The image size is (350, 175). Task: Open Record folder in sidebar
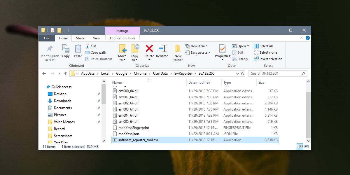[x=59, y=129]
